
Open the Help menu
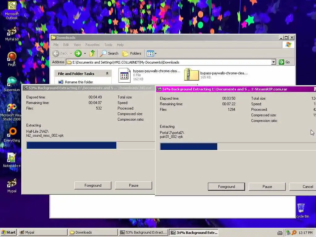120,45
